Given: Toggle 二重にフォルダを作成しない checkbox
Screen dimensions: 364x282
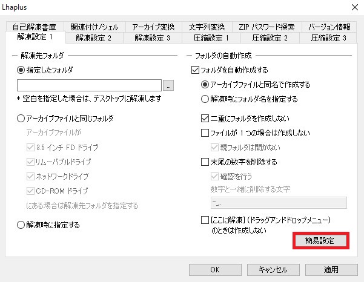Looking at the screenshot, I should point(205,119).
